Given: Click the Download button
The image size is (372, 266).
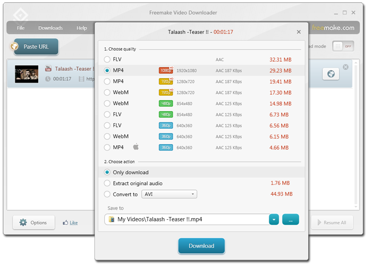Looking at the screenshot, I should (201, 246).
